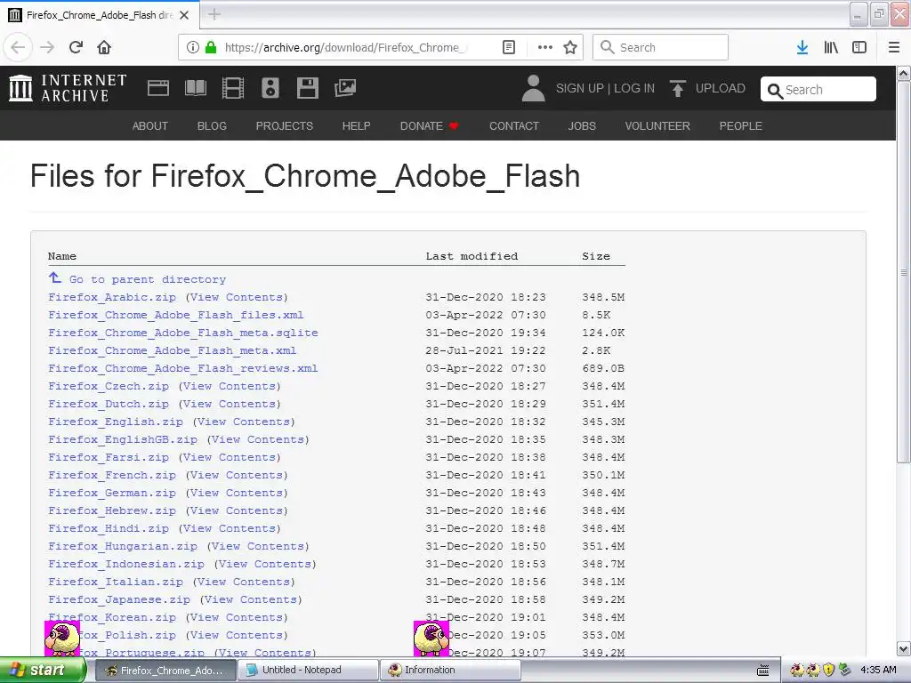This screenshot has width=911, height=683.
Task: Click the page scrollbar down arrow
Action: [904, 648]
